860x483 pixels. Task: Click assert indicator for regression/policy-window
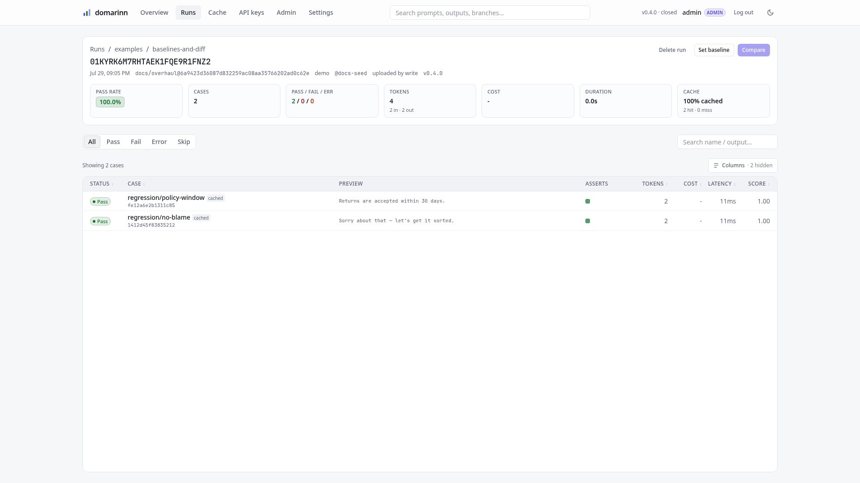588,201
